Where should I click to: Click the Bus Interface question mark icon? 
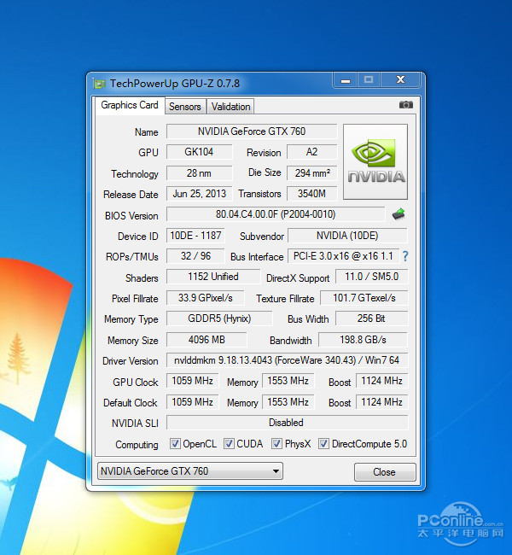(x=405, y=256)
